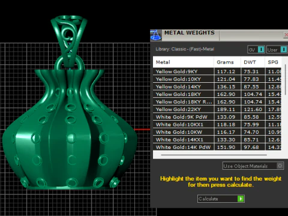Select the Yellow Gold:18KY R... row
This screenshot has height=216, width=288.
(x=217, y=102)
